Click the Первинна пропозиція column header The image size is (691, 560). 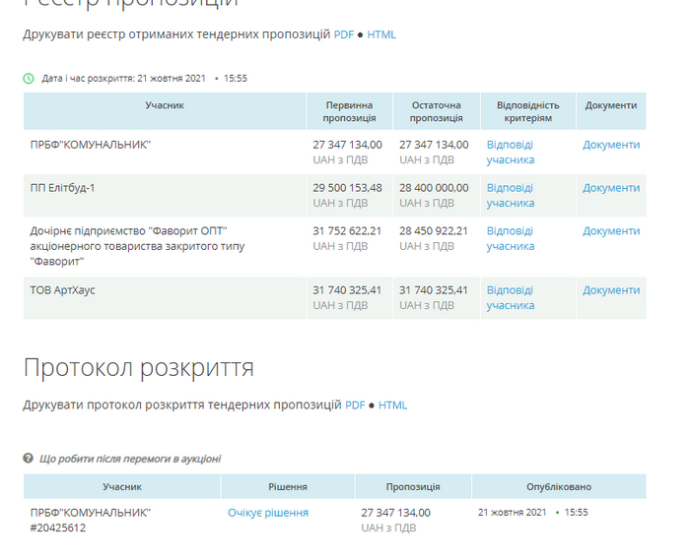click(x=349, y=111)
